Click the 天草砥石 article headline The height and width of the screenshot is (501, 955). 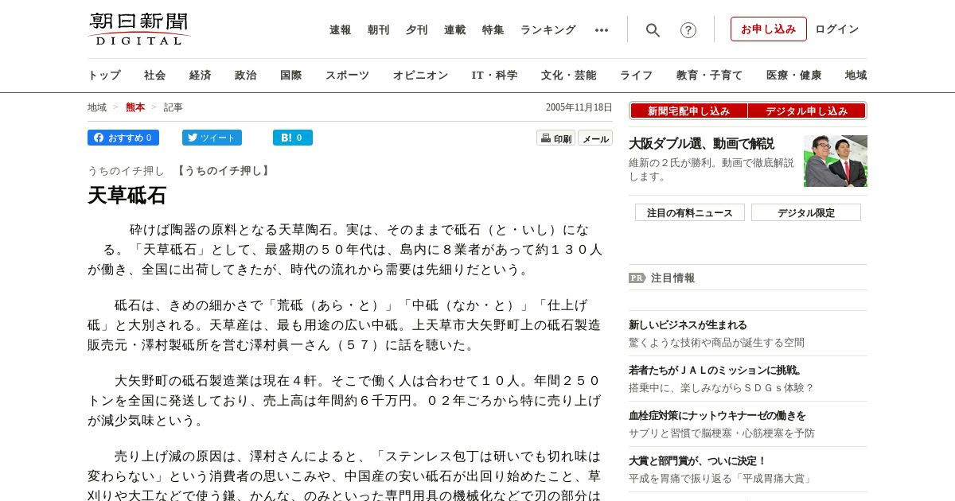tap(127, 196)
